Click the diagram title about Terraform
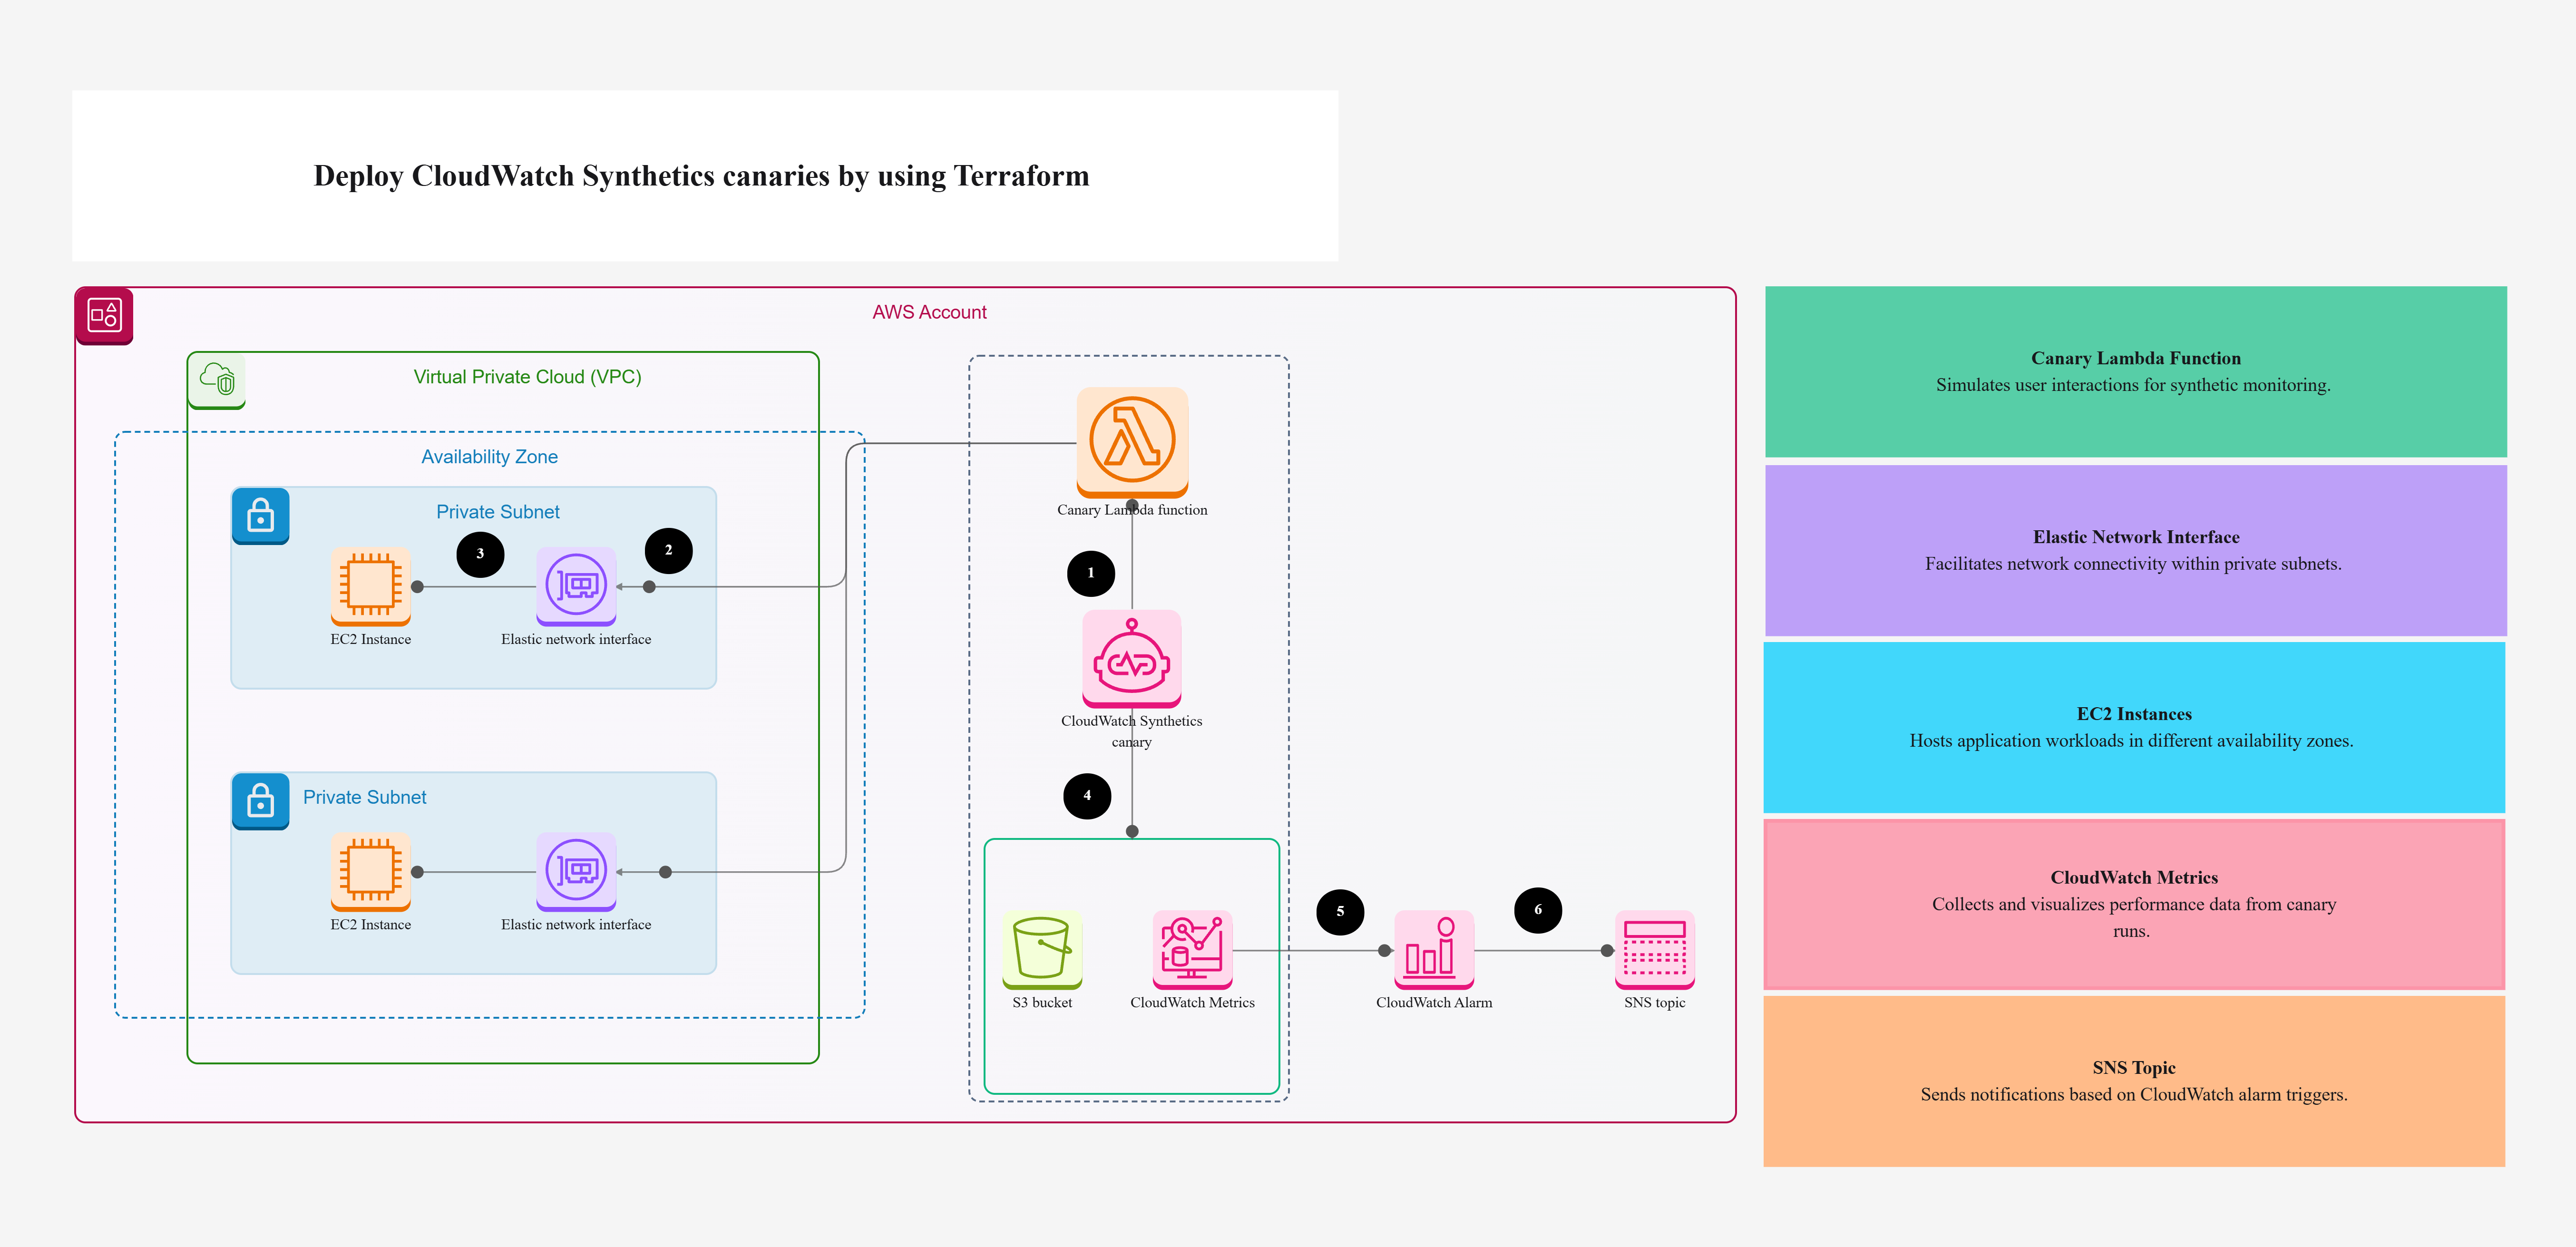This screenshot has width=2576, height=1247. pyautogui.click(x=701, y=176)
